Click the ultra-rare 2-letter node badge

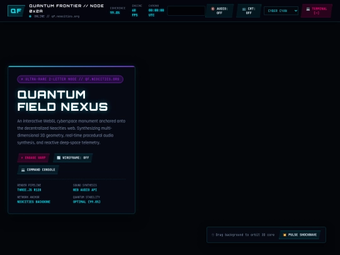[71, 79]
